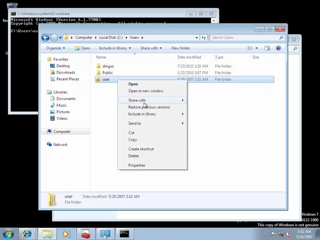Select Desktop under Favorites

pyautogui.click(x=63, y=66)
